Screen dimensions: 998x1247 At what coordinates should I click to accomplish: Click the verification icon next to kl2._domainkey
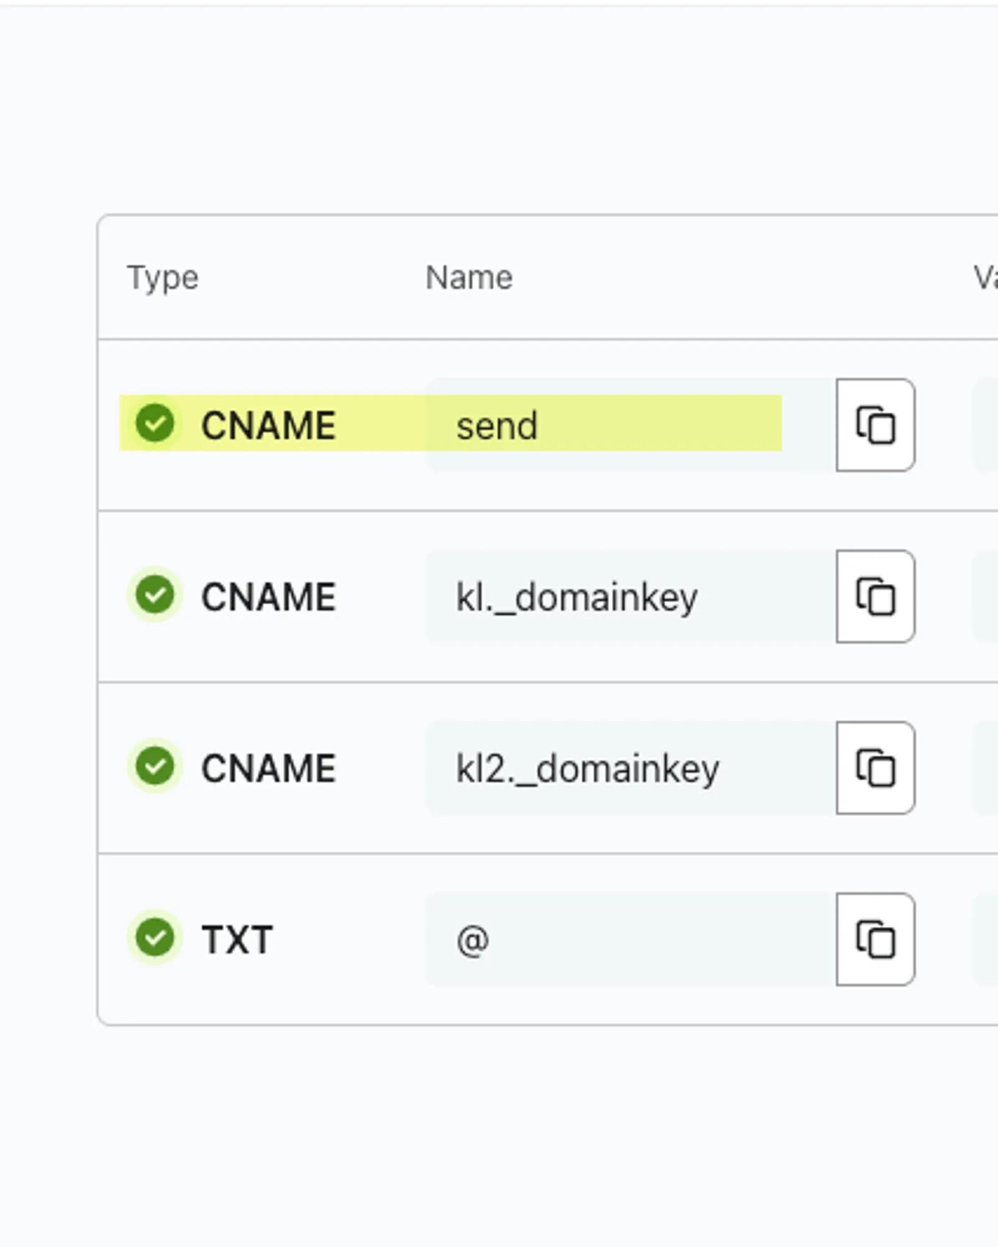coord(154,766)
